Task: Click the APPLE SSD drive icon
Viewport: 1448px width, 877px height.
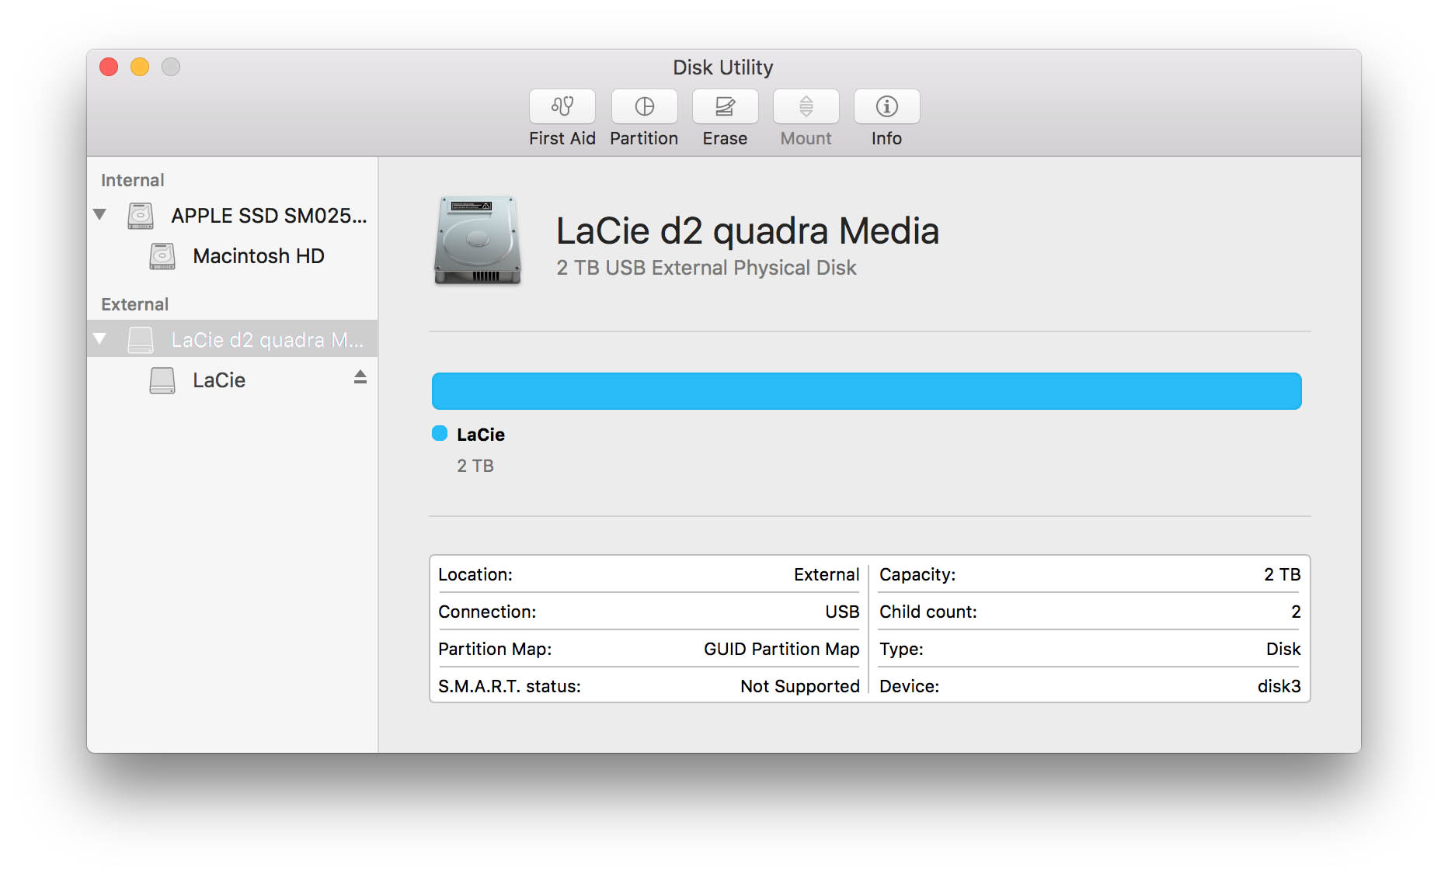Action: point(141,216)
